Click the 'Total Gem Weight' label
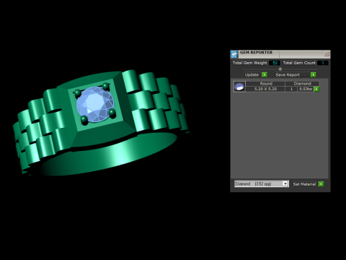This screenshot has height=260, width=346. pyautogui.click(x=249, y=63)
